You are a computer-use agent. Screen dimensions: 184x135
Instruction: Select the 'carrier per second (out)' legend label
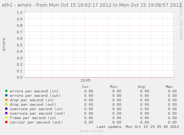[36, 122]
